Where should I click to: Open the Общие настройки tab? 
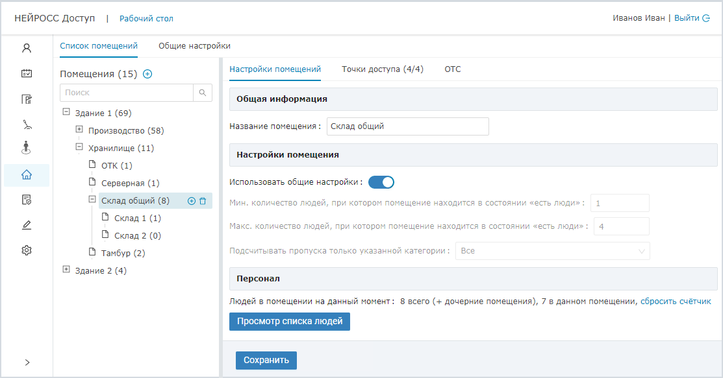(194, 46)
